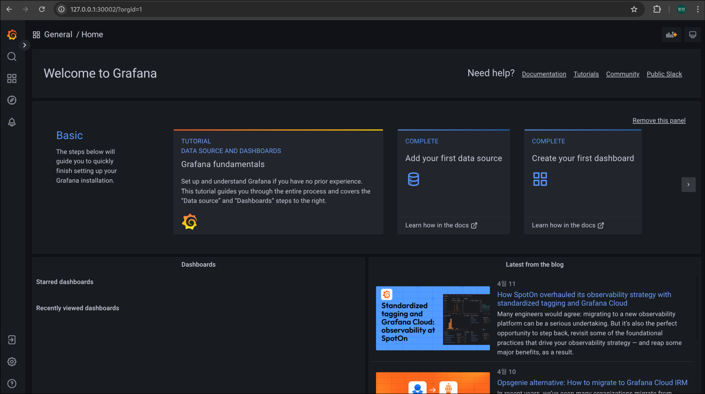Click the blog panel scrollbar

coord(697,307)
